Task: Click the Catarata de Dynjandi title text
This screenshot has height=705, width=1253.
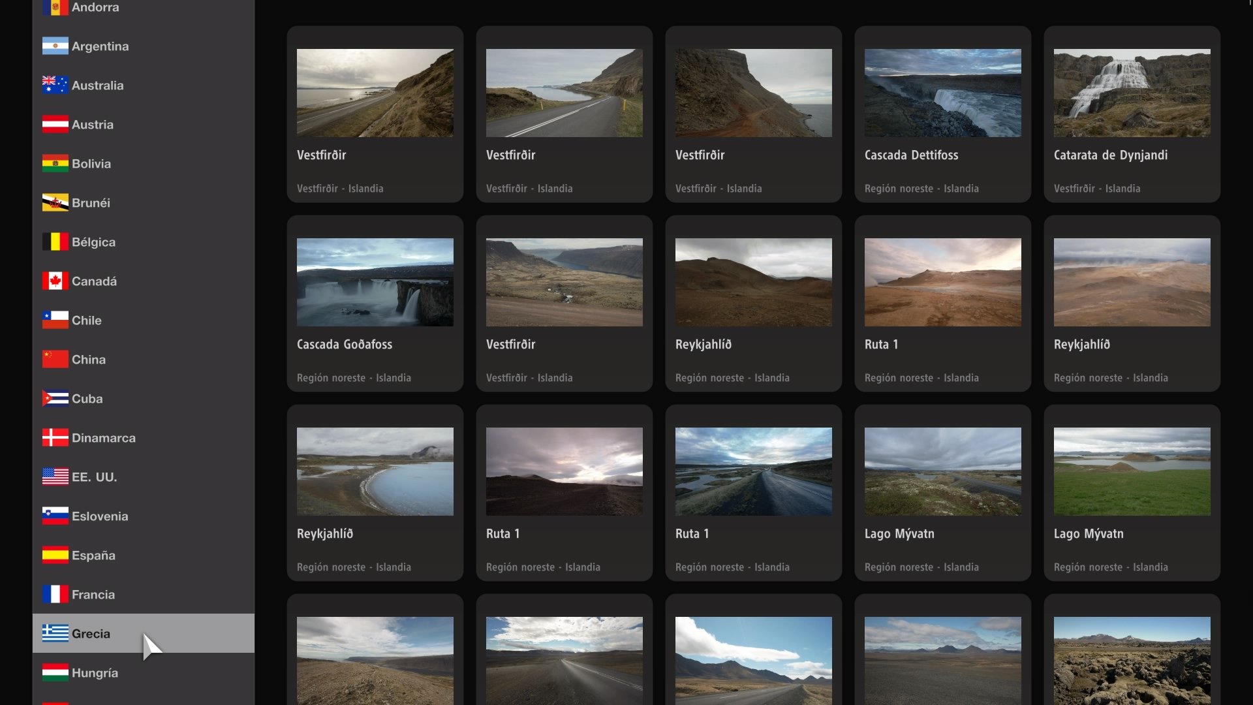Action: [x=1110, y=155]
